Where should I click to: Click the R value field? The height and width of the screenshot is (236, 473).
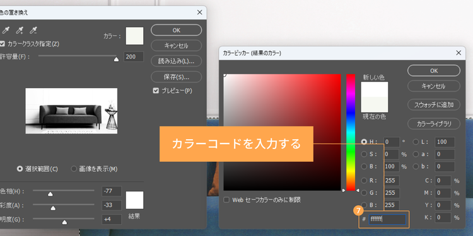point(391,181)
